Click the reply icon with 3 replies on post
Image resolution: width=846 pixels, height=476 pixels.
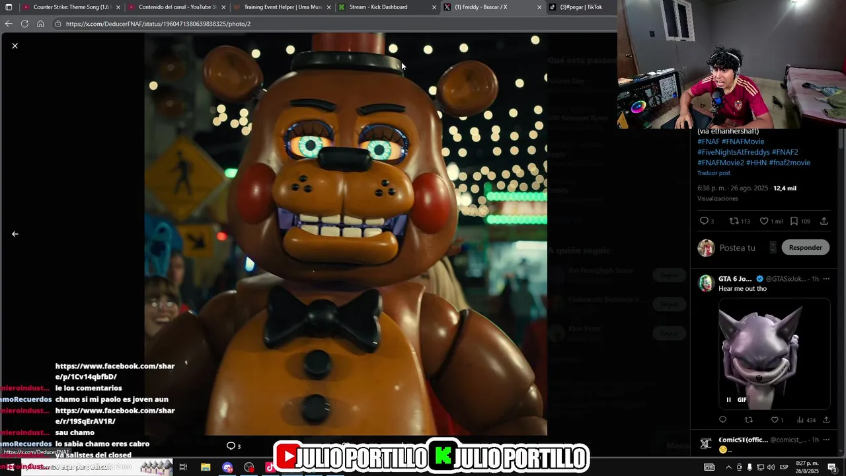pos(705,221)
